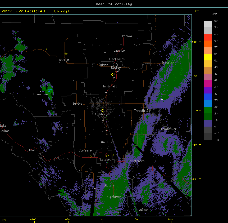Click the slate-purple legend swatch between 10 and 0
Viewport: 228px width, 223px height.
208,123
